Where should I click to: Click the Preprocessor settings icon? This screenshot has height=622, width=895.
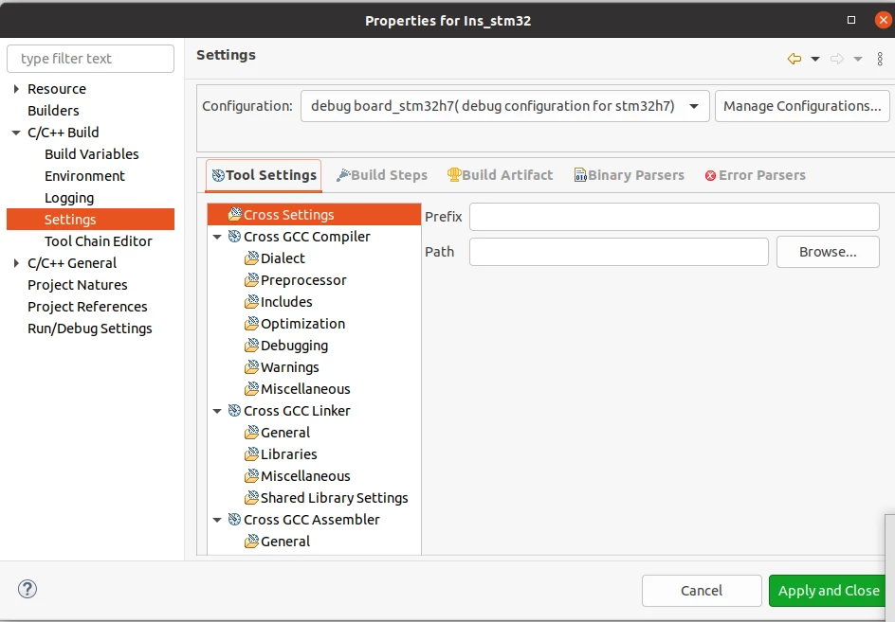point(252,280)
